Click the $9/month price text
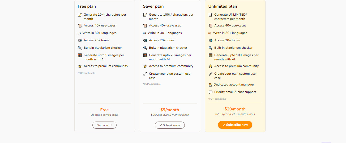The image size is (346, 143). click(170, 110)
